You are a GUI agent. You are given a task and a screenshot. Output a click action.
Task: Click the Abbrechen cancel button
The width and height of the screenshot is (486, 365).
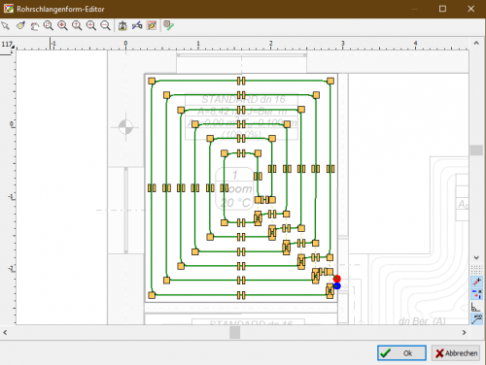[x=456, y=353]
